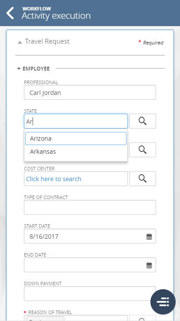The image size is (180, 321).
Task: Click 'Click here to search' link
Action: (x=53, y=179)
